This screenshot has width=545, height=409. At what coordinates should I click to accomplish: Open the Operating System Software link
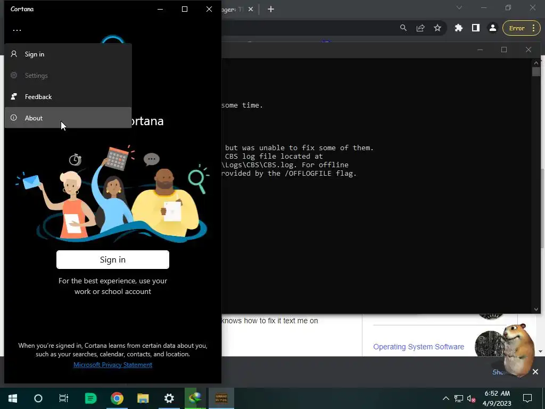418,347
